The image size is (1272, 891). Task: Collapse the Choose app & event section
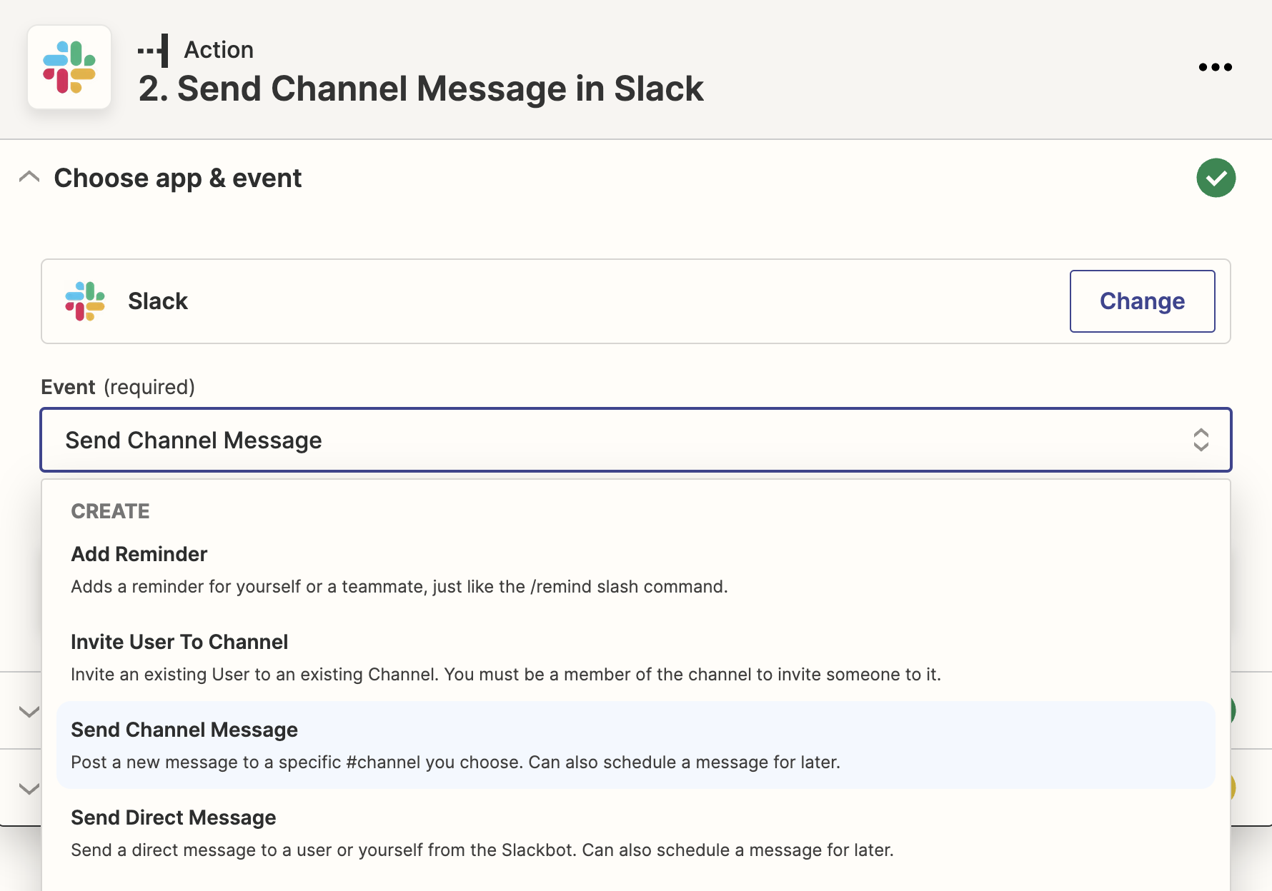(x=29, y=177)
